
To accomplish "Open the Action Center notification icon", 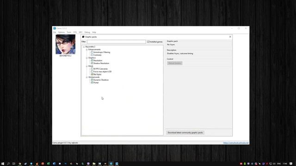I will pos(291,164).
